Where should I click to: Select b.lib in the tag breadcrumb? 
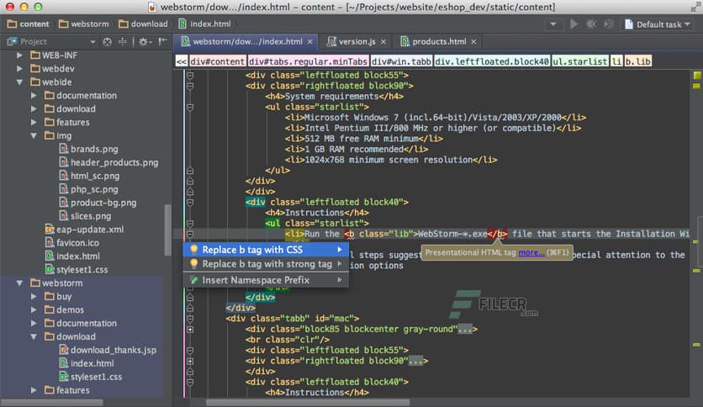click(x=638, y=61)
